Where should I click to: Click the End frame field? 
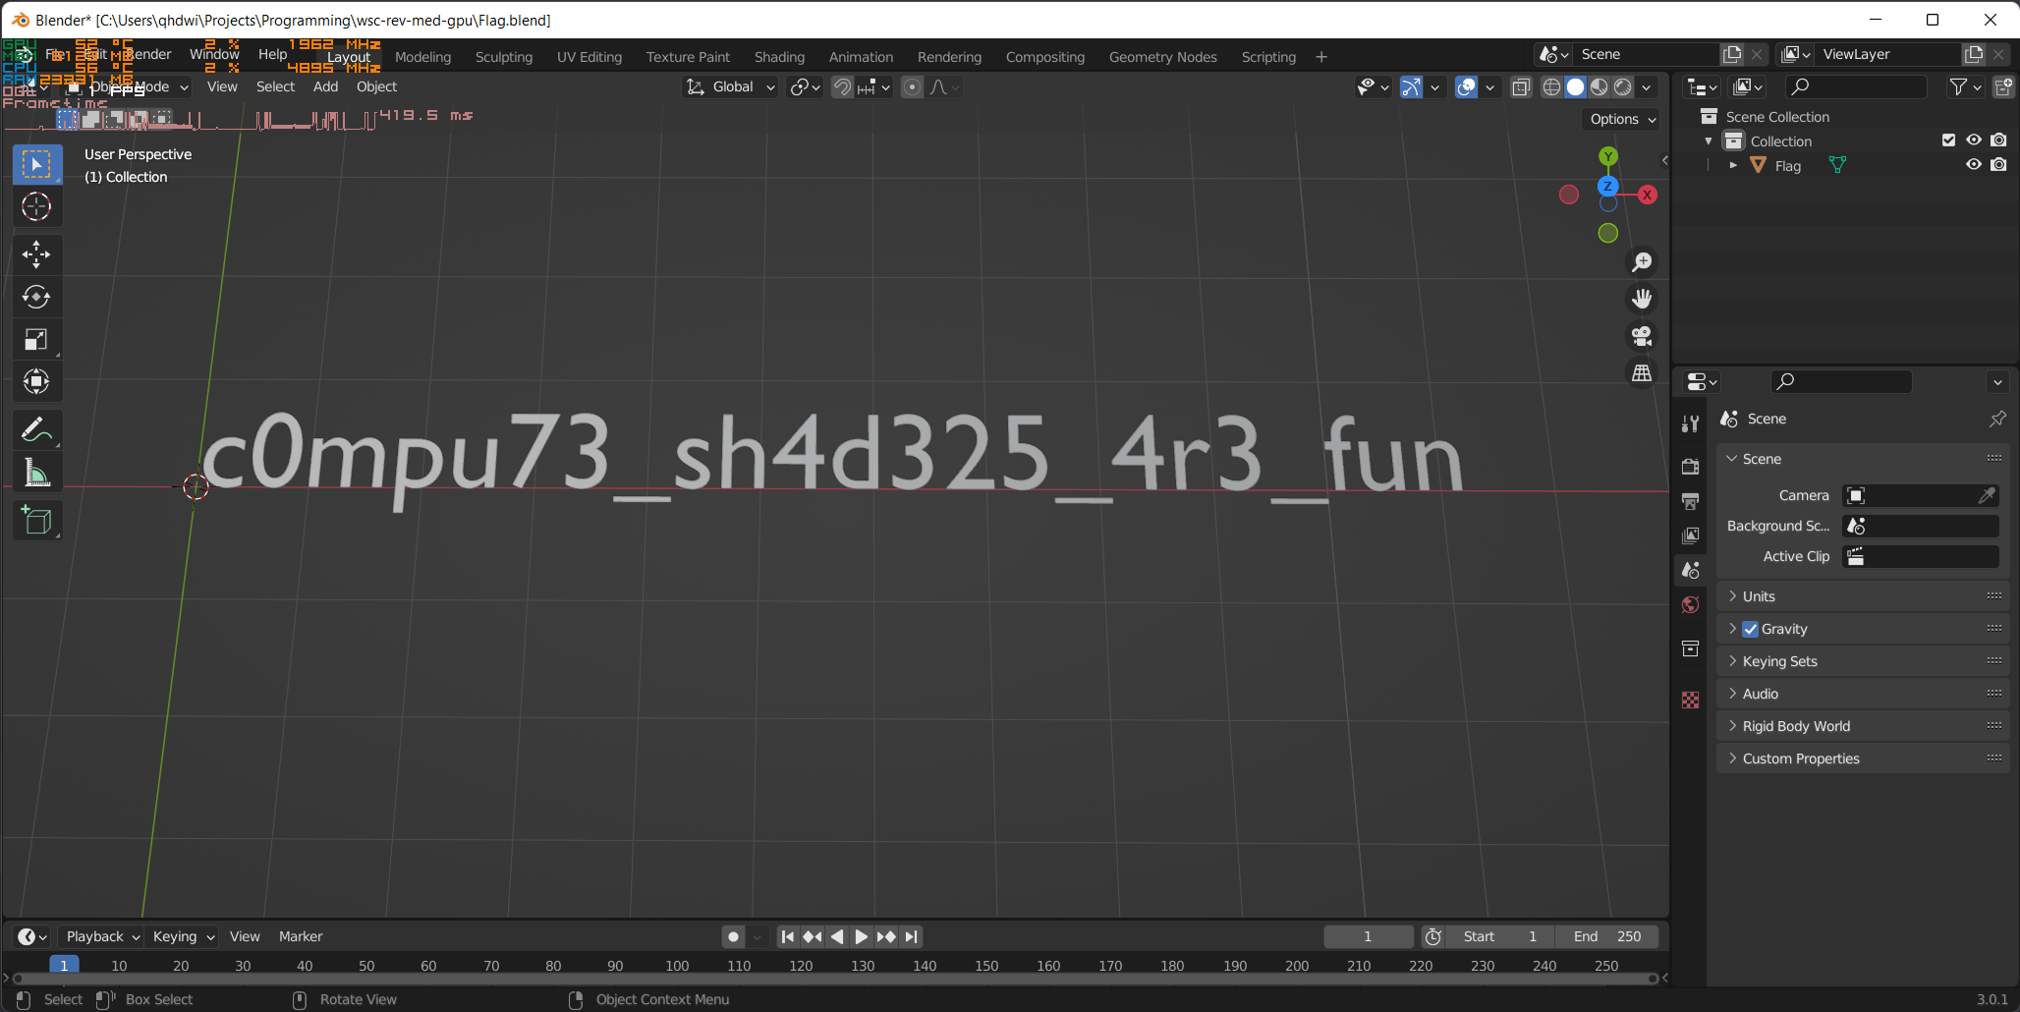click(1607, 936)
